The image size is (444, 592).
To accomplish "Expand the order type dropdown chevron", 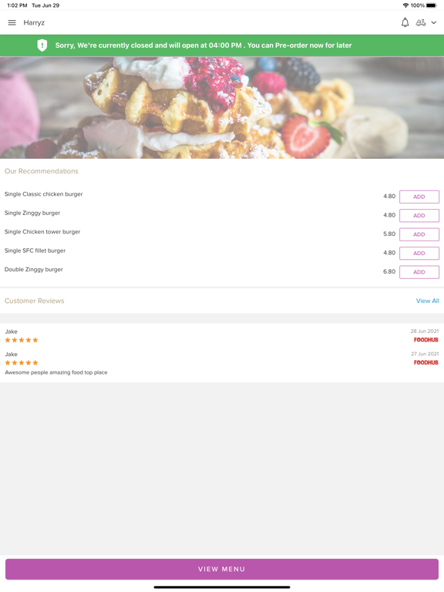I will pos(434,22).
